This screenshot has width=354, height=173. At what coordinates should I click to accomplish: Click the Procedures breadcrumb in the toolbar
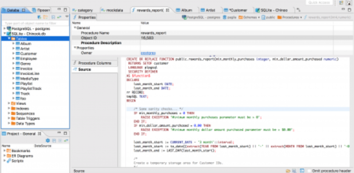pyautogui.click(x=290, y=17)
